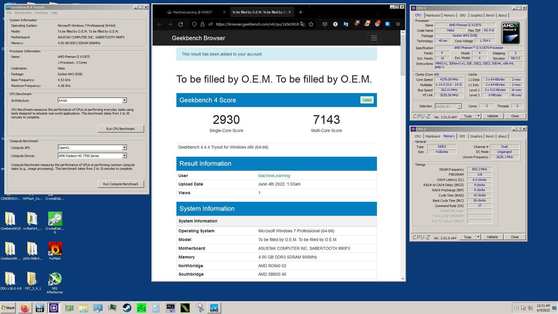Expand the Compute API dropdown

[x=124, y=148]
